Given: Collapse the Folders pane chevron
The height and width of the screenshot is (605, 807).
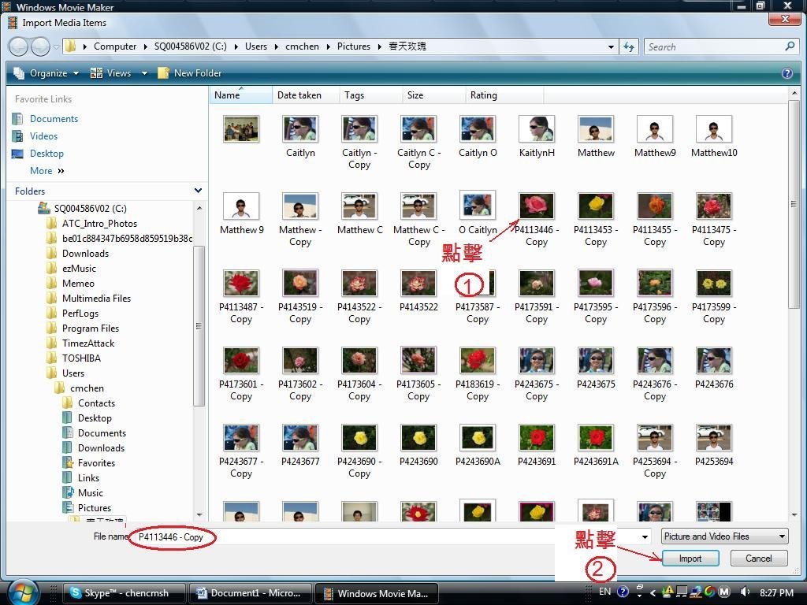Looking at the screenshot, I should coord(198,191).
